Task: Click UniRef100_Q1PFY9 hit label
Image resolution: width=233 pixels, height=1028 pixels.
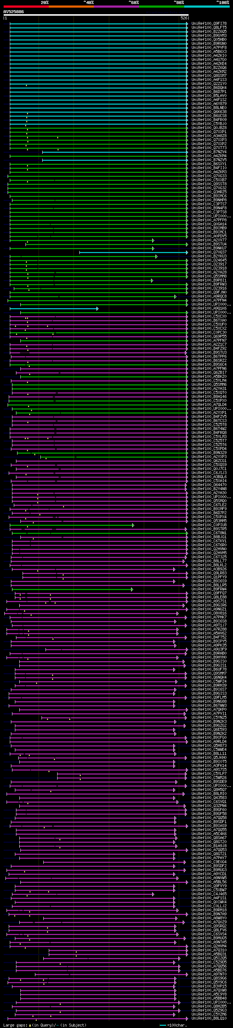Action: click(209, 577)
